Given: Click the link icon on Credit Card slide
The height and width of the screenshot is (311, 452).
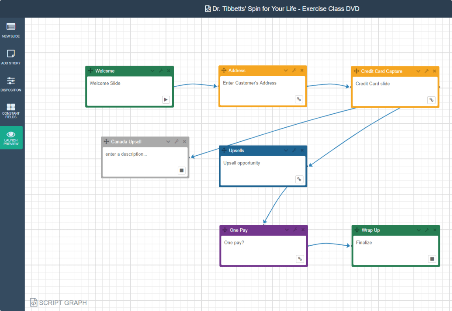Looking at the screenshot, I should click(x=431, y=100).
